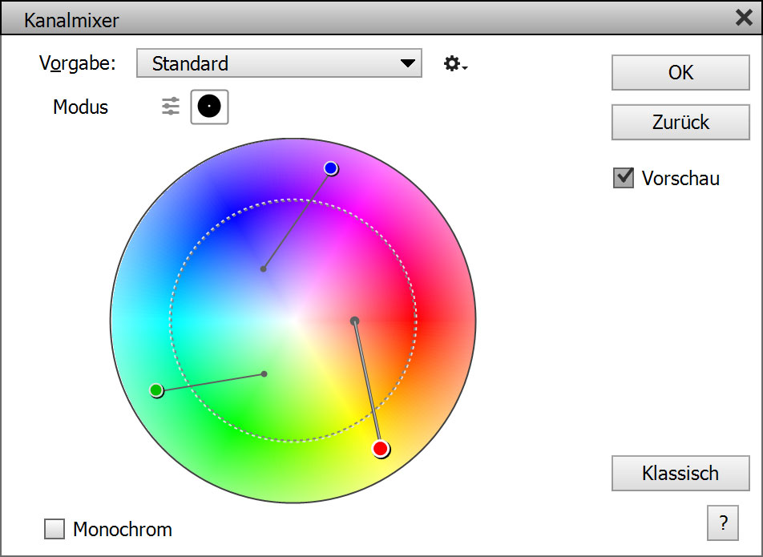Viewport: 763px width, 557px height.
Task: Click the Standard preset text field
Action: coord(264,63)
